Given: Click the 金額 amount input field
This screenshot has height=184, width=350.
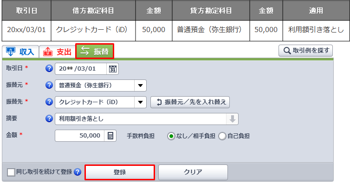Looking at the screenshot, I should 80,136.
